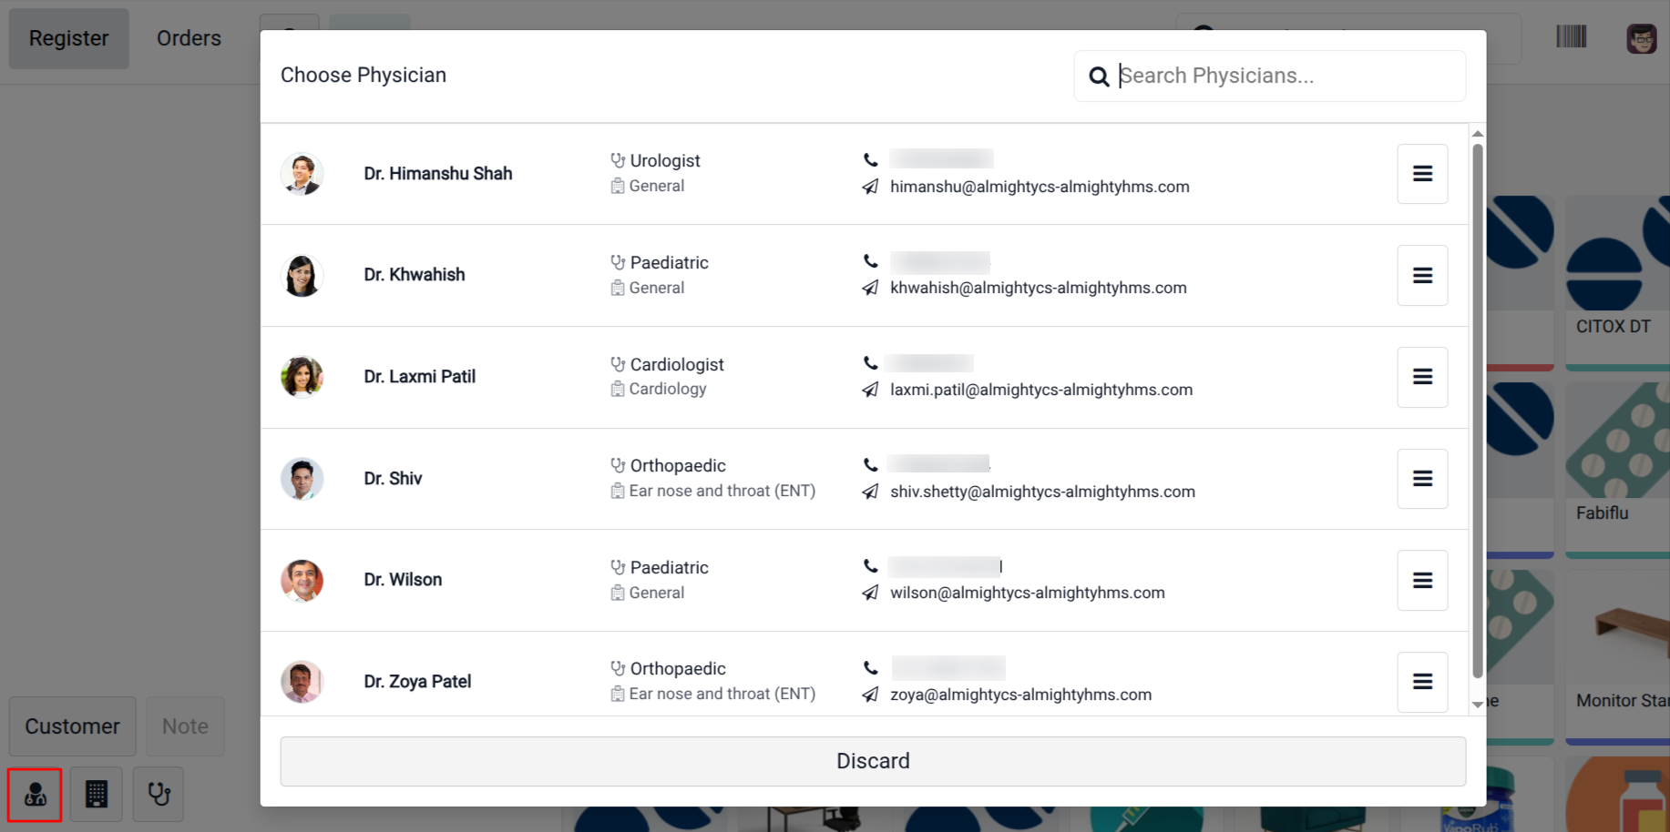
Task: Type in the Search Physicians field
Action: [x=1285, y=76]
